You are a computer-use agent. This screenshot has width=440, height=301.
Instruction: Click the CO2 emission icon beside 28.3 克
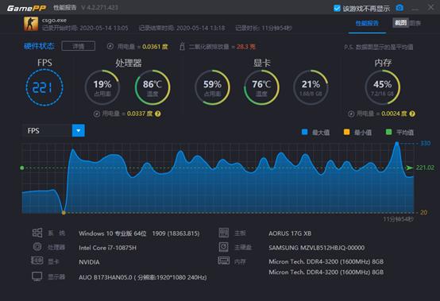click(x=182, y=46)
